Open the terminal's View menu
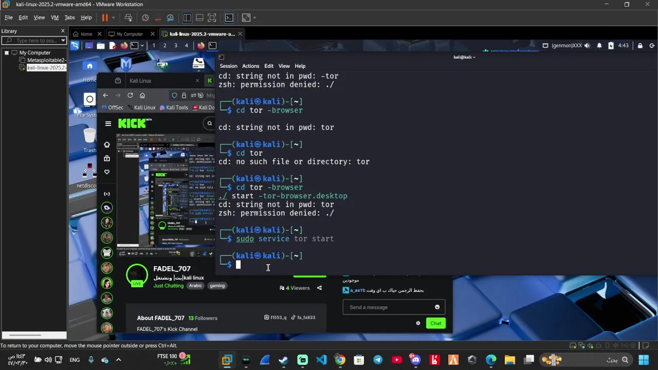658x370 pixels. (284, 66)
